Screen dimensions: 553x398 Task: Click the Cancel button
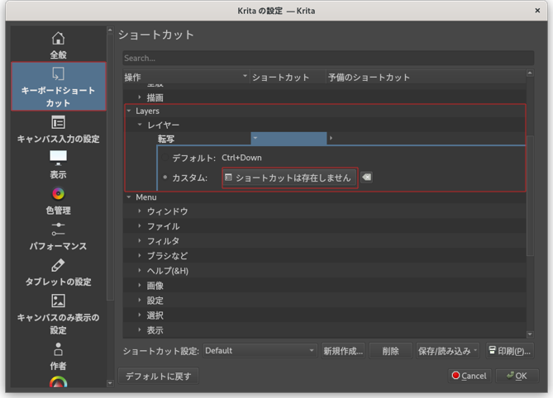click(x=470, y=376)
